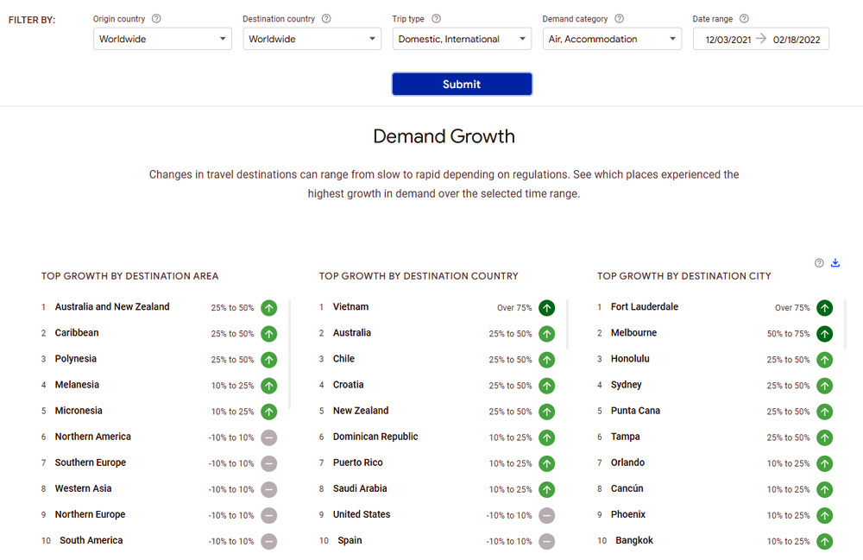This screenshot has height=560, width=863.
Task: Click the growth arrow beside Fort Lauderdale
Action: click(x=824, y=308)
